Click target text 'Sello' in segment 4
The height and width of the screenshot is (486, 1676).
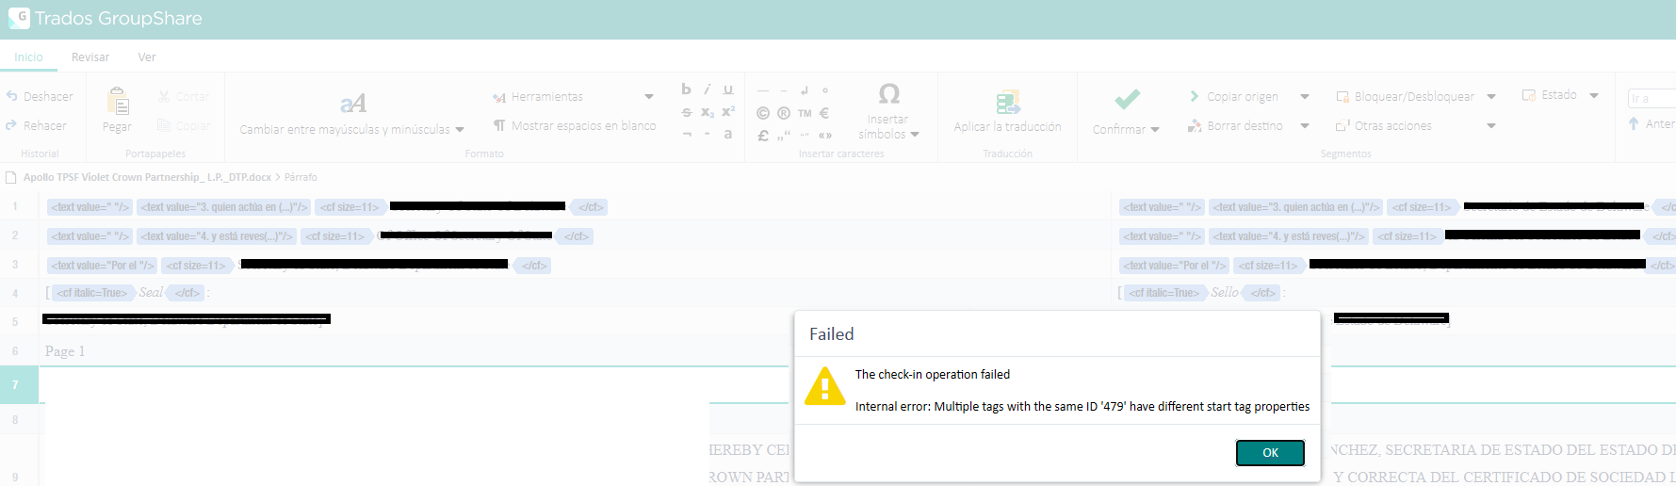(1225, 293)
